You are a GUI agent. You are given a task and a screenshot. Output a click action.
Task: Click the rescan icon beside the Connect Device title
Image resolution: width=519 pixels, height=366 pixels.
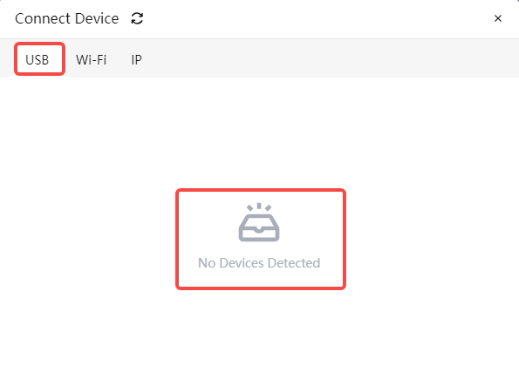(137, 18)
